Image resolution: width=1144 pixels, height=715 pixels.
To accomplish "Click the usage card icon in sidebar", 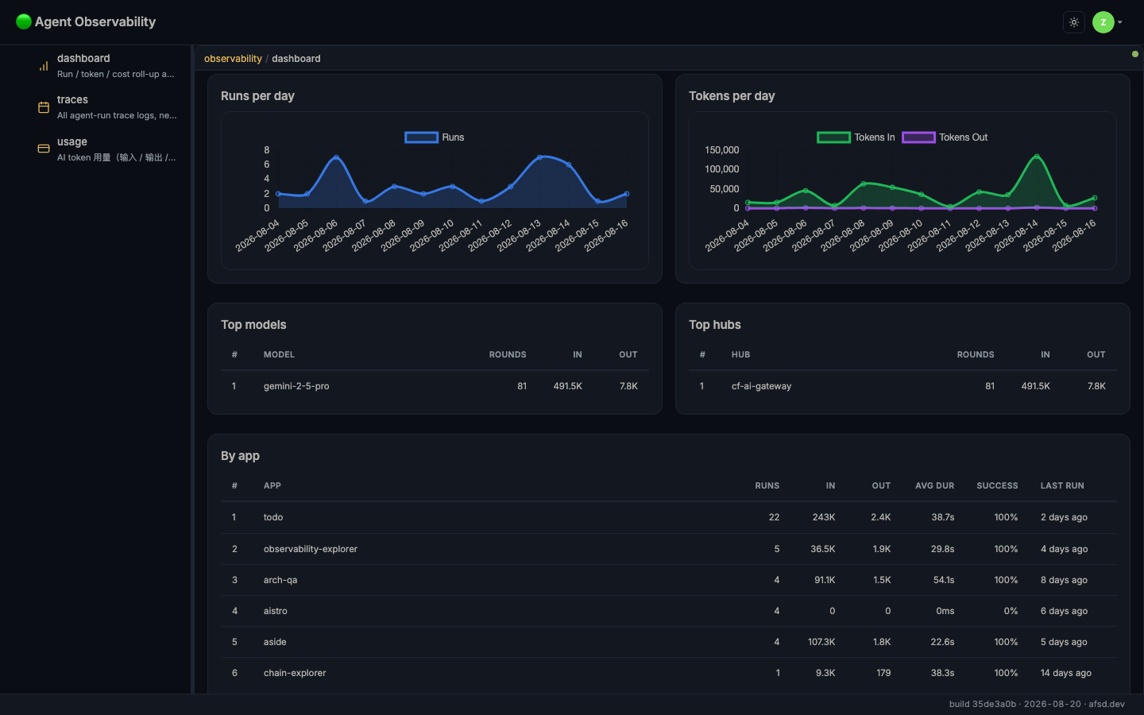I will (x=44, y=149).
